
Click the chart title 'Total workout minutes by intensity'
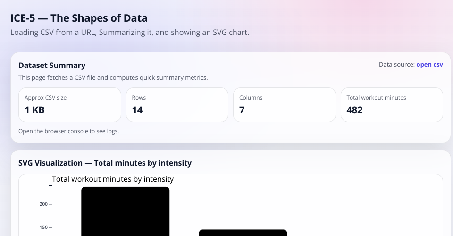click(113, 179)
